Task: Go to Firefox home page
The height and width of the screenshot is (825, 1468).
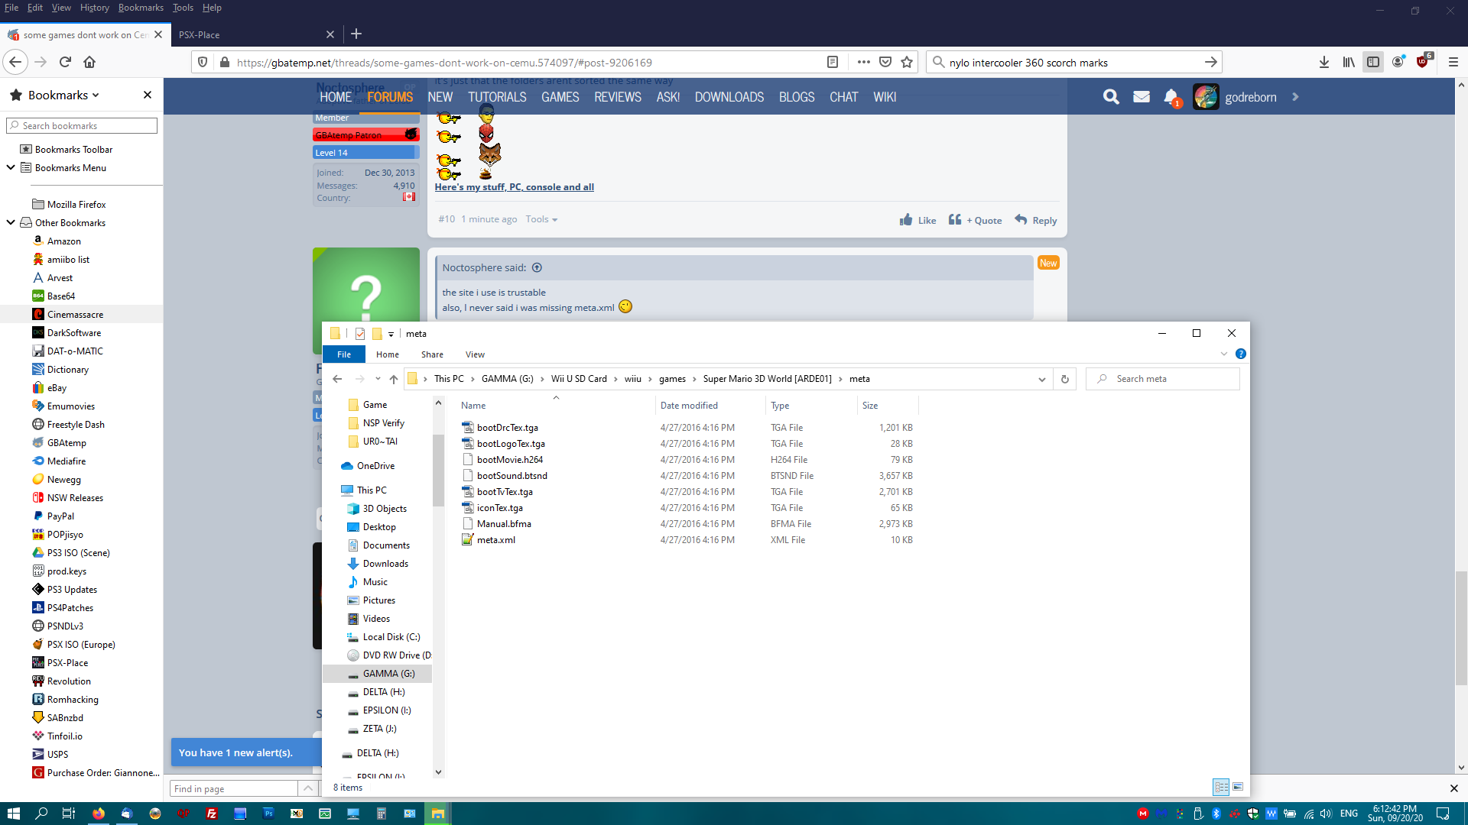Action: 89,62
